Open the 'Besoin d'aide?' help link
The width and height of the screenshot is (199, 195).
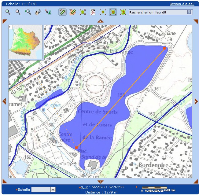coord(182,4)
